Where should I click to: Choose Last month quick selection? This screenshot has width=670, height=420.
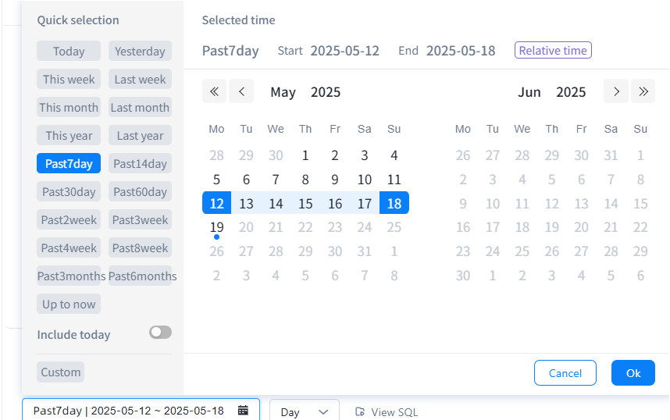pyautogui.click(x=140, y=108)
